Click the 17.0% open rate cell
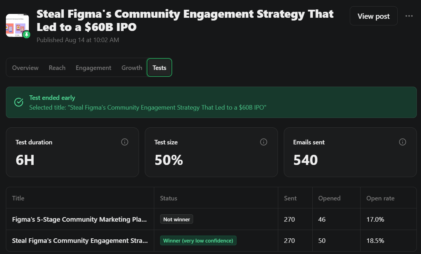 coord(375,220)
